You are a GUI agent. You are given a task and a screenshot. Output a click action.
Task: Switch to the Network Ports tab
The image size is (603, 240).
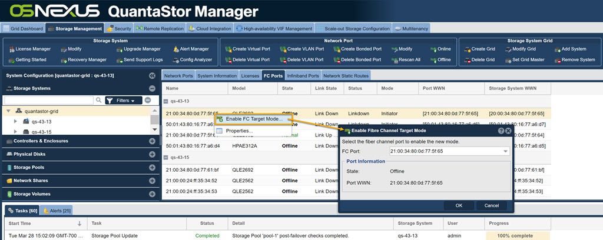coord(178,76)
